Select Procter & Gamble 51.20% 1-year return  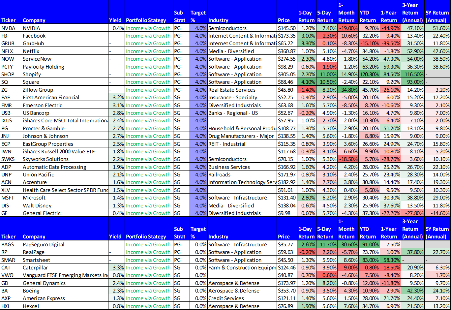click(391, 128)
